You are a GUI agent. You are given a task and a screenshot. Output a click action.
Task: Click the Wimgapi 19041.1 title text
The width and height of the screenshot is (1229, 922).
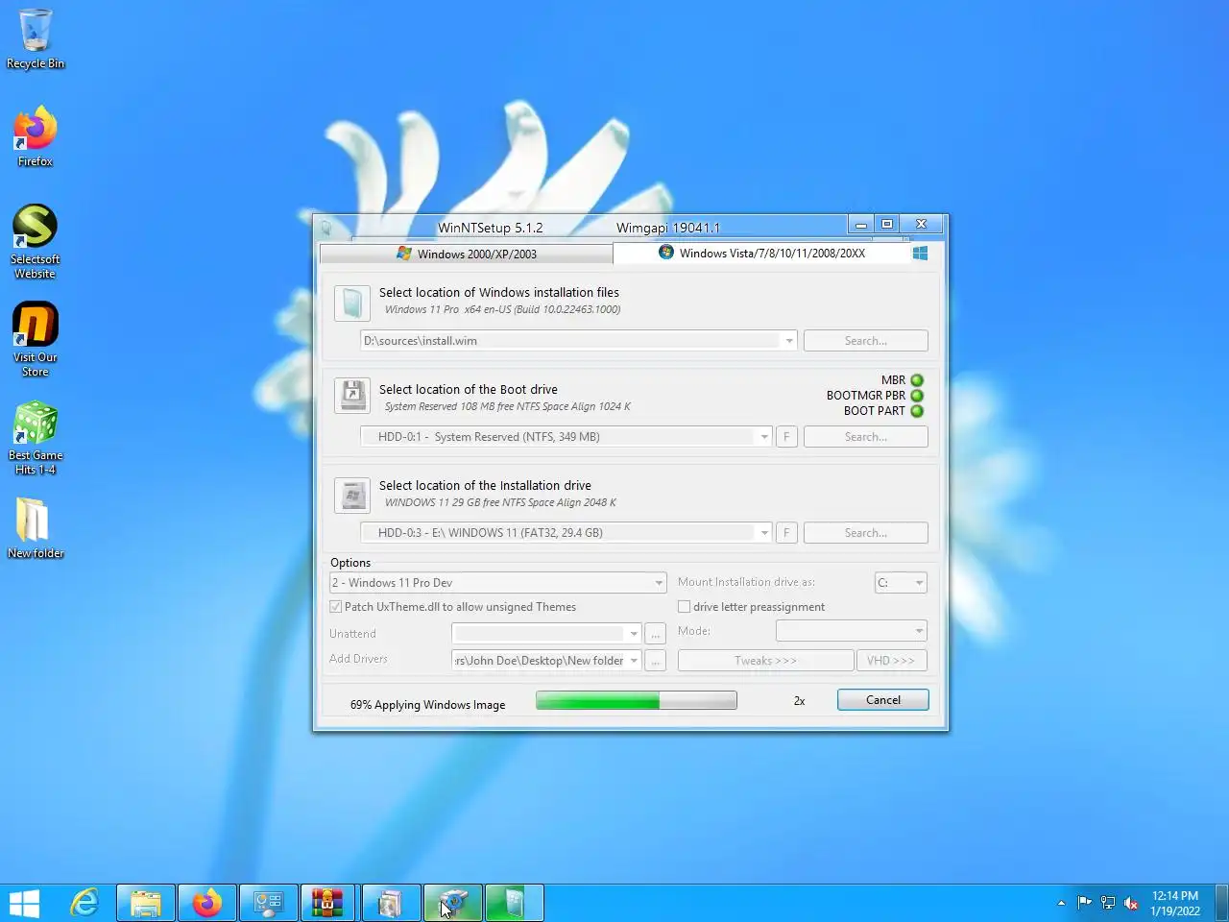click(668, 228)
